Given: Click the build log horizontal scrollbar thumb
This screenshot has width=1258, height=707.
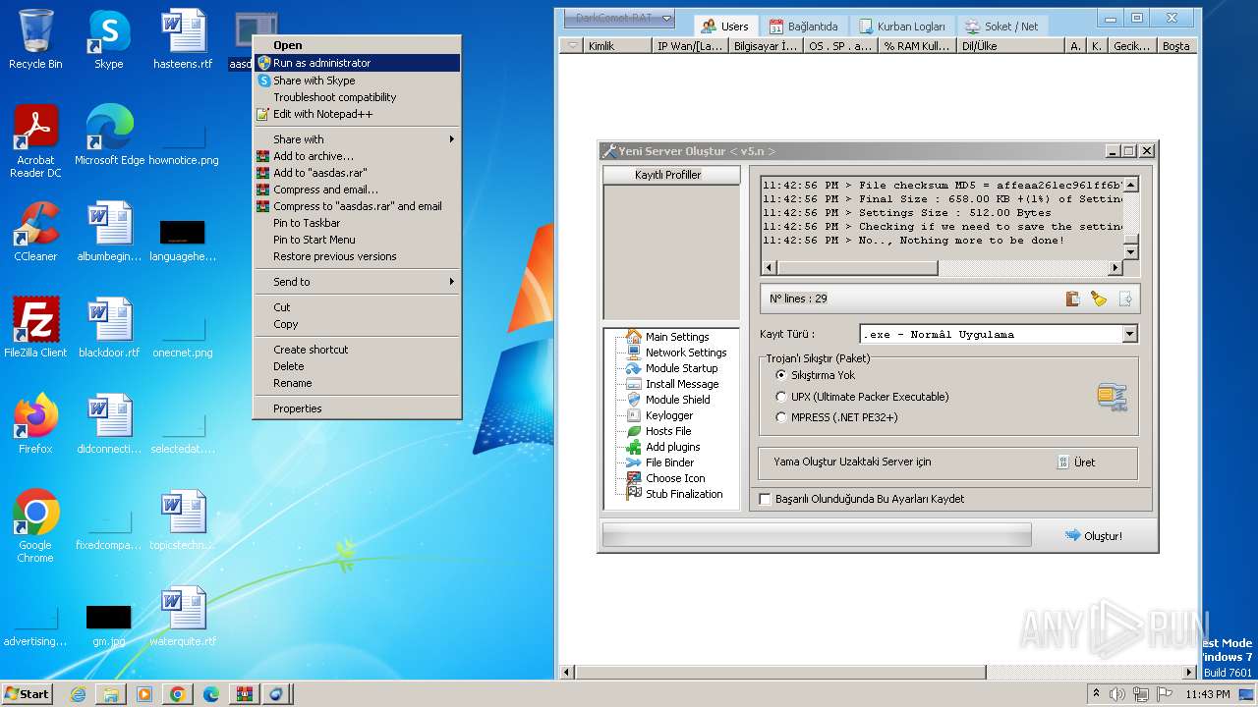Looking at the screenshot, I should [857, 268].
